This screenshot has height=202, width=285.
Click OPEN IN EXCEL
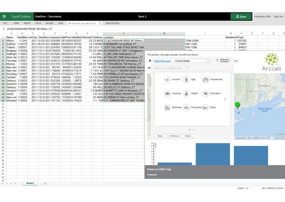(112, 23)
